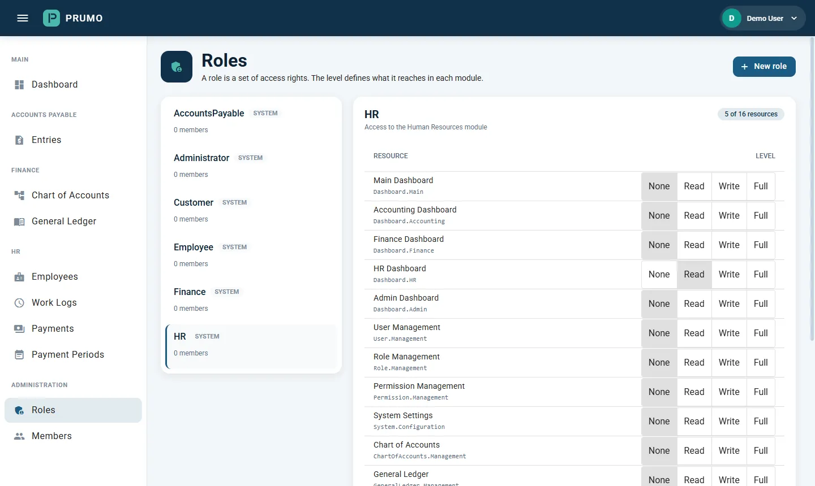Viewport: 815px width, 486px height.
Task: Click the Roles page header shield icon
Action: [x=177, y=67]
